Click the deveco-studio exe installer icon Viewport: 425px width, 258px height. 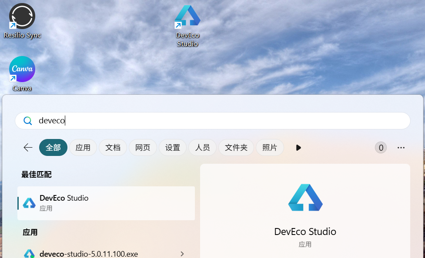[29, 254]
